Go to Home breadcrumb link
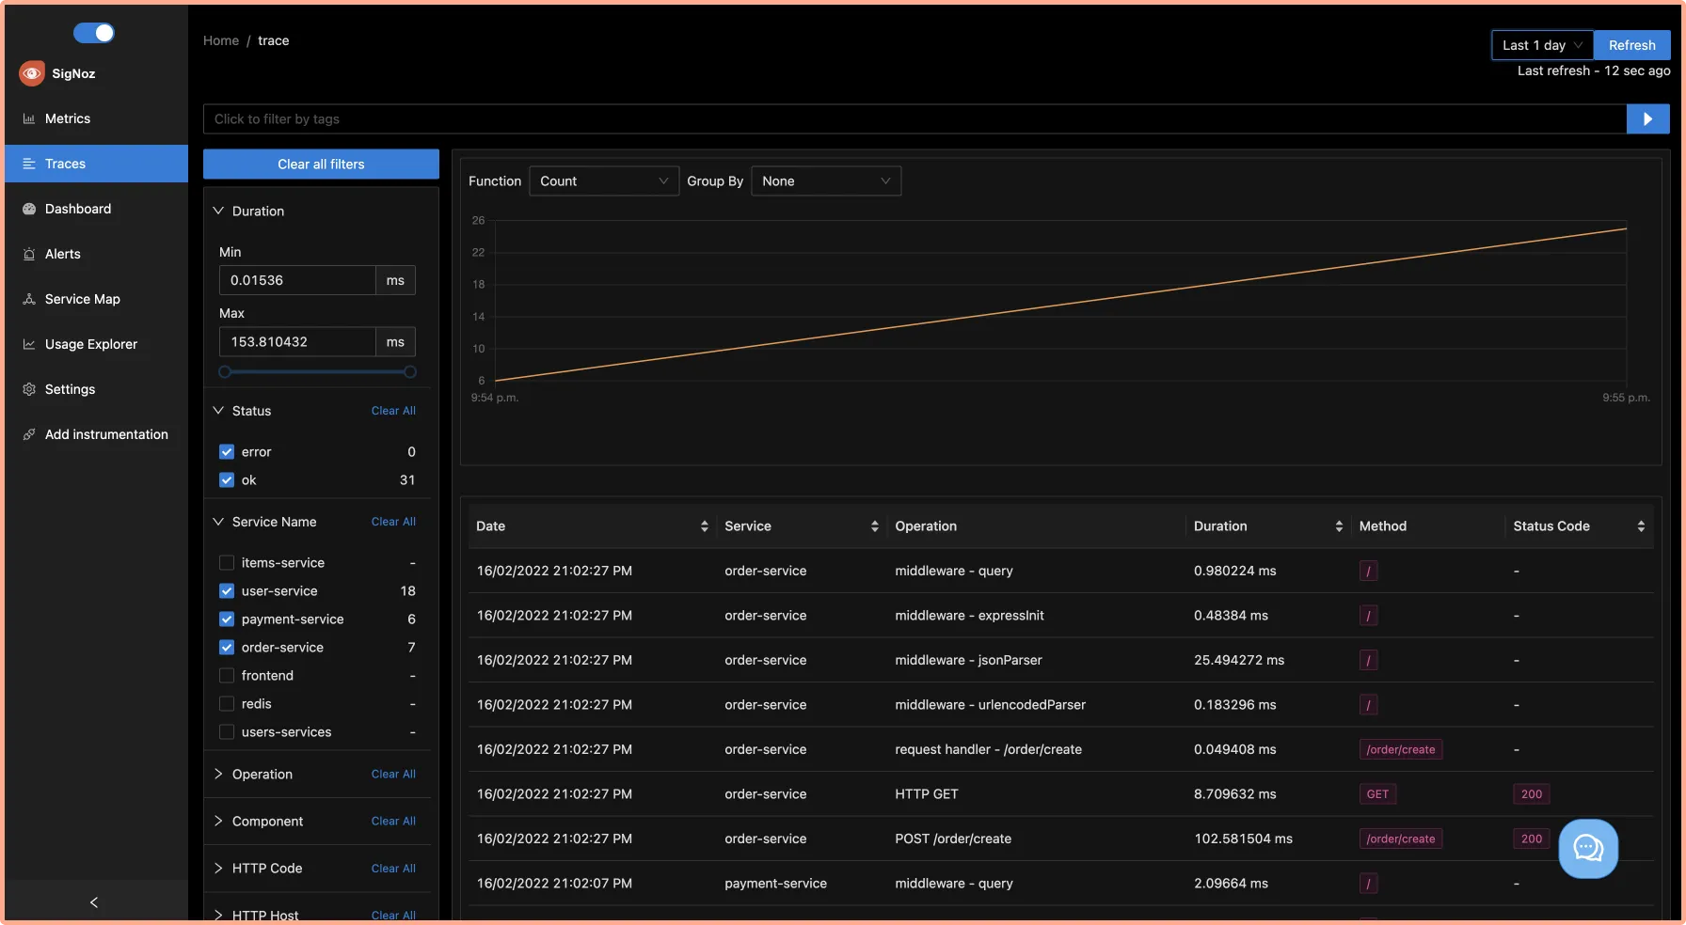 point(221,40)
